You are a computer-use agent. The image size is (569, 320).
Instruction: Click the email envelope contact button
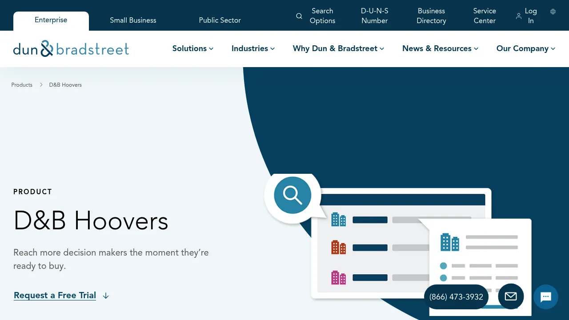tap(511, 296)
